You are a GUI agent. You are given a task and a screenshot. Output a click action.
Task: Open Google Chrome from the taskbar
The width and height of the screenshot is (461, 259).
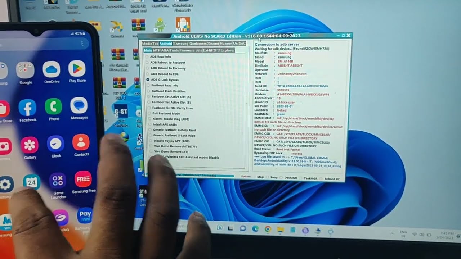pos(268,229)
